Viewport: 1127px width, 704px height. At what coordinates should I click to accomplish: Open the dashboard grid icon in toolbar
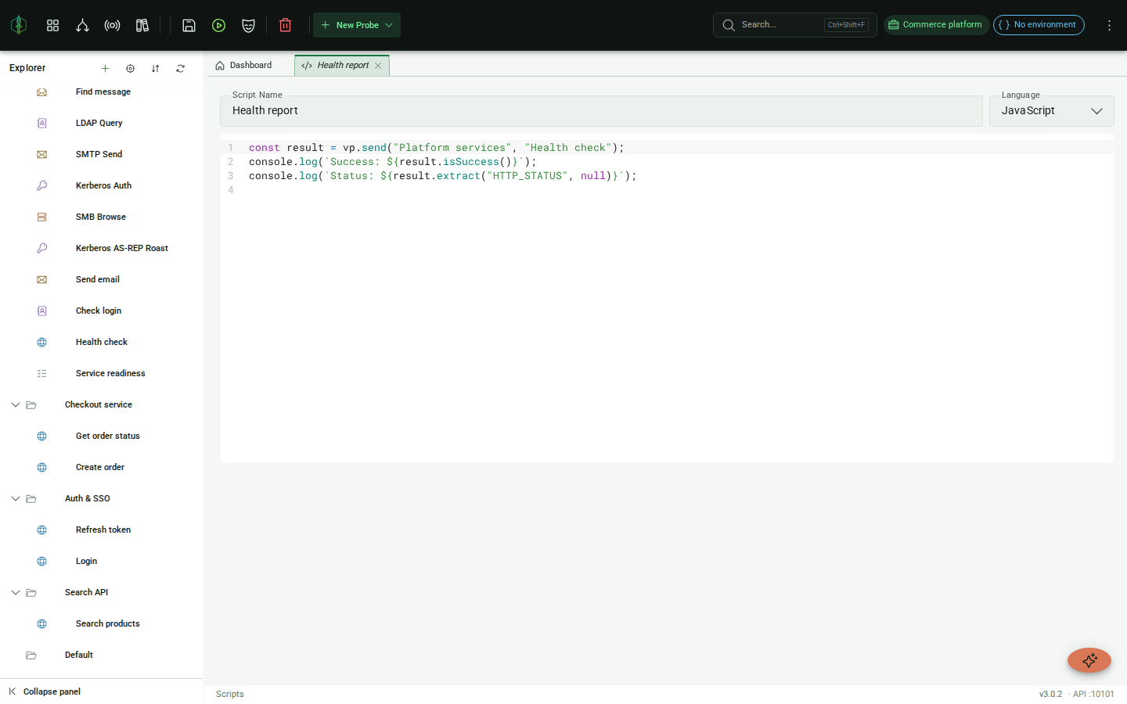pyautogui.click(x=53, y=25)
